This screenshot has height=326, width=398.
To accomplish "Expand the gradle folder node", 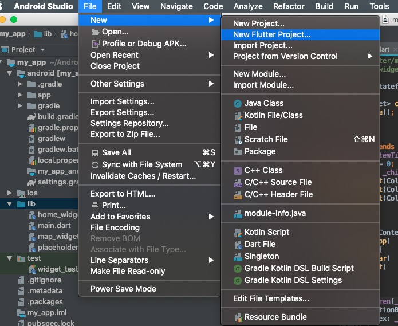I will [x=20, y=106].
